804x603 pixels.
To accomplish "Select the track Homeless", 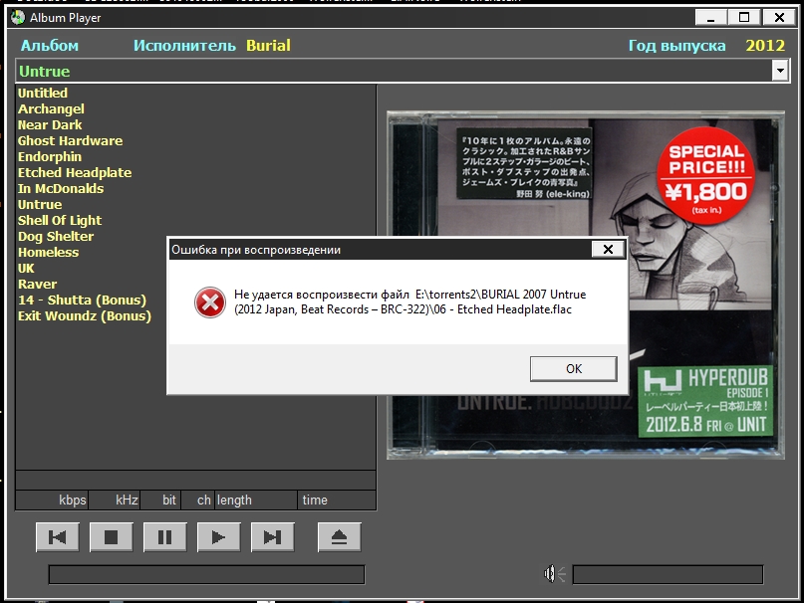I will click(x=48, y=252).
